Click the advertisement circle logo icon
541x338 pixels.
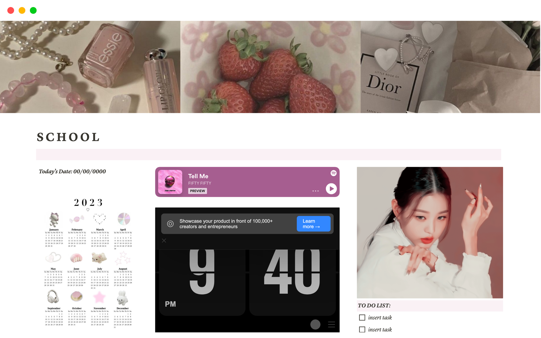(170, 224)
